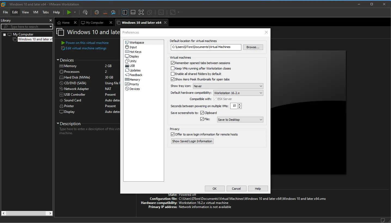Open the Priority category in Preferences
391x223 pixels.
tap(134, 84)
